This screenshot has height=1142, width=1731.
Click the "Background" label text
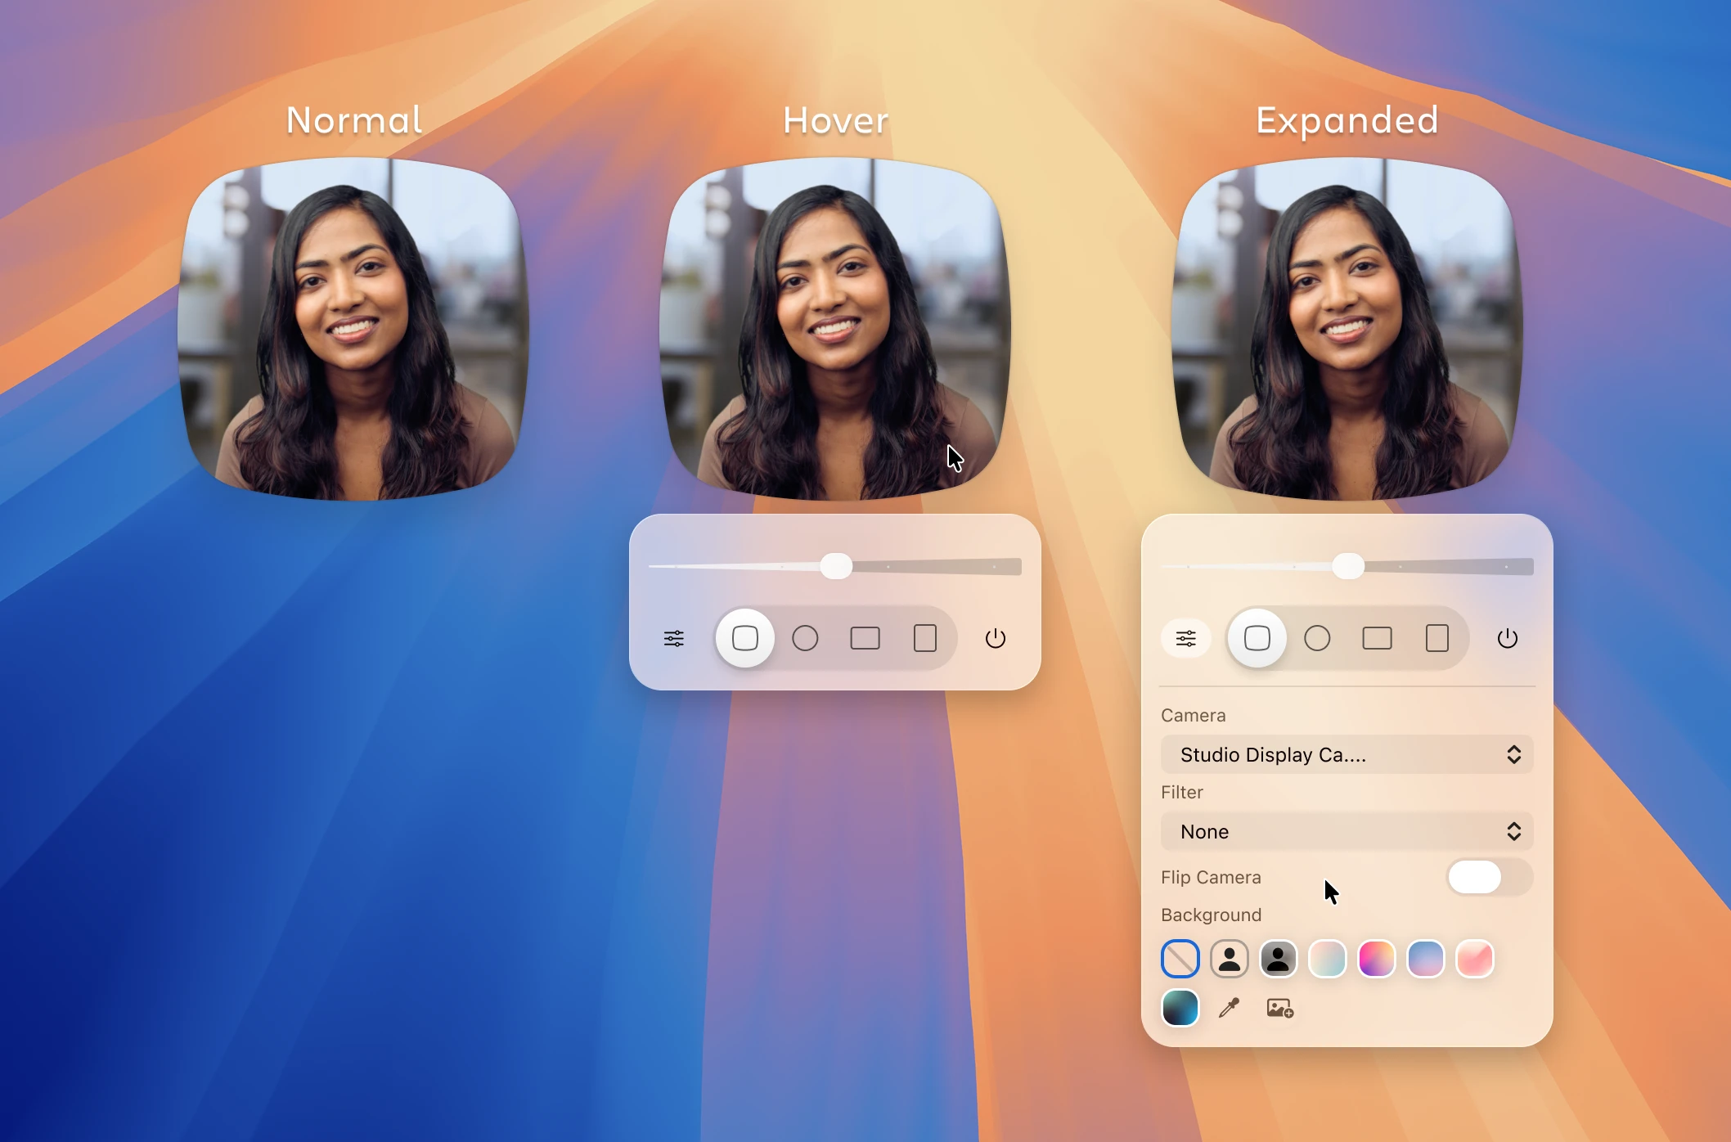point(1212,915)
